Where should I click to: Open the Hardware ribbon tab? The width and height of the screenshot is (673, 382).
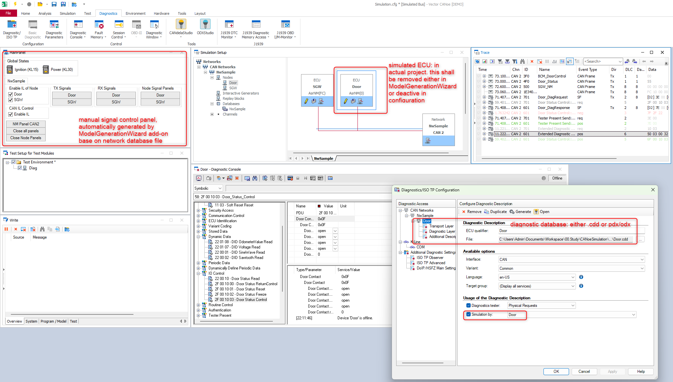click(x=162, y=13)
